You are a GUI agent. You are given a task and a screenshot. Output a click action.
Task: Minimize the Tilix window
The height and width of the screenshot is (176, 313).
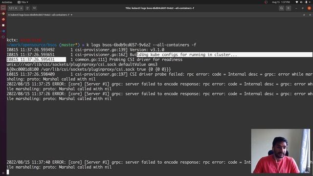[296, 8]
